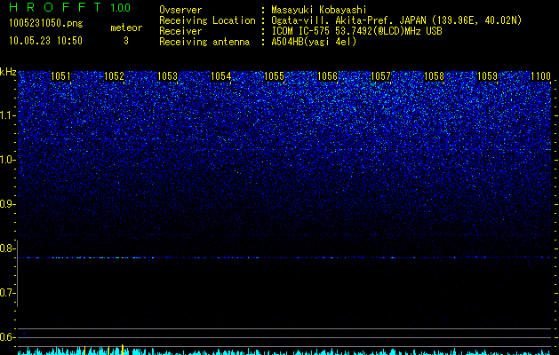
Task: Click the 1056 time marker
Action: 327,76
